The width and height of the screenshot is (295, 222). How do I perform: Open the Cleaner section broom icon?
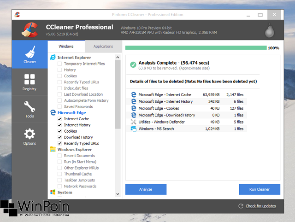(x=29, y=51)
